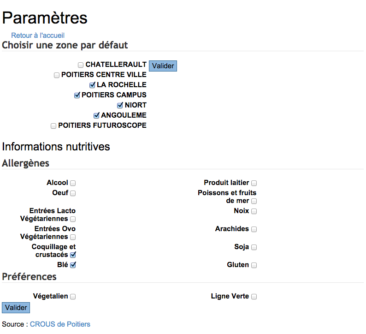This screenshot has width=366, height=334.
Task: Enable POITIERS CENTRE VILLE zone
Action: (x=57, y=75)
